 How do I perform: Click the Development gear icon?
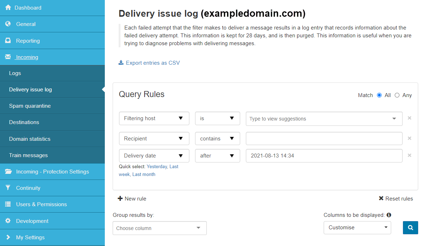8,221
